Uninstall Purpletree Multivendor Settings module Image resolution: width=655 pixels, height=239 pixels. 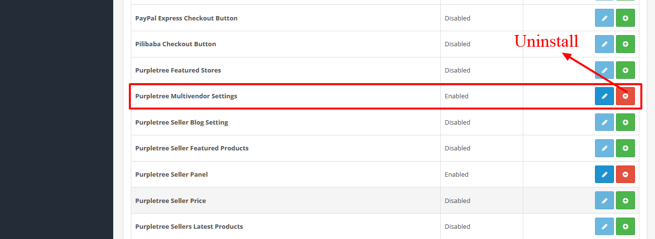click(x=625, y=96)
